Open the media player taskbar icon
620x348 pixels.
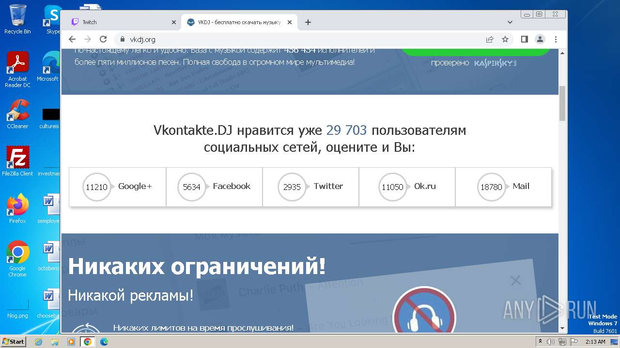[71, 342]
